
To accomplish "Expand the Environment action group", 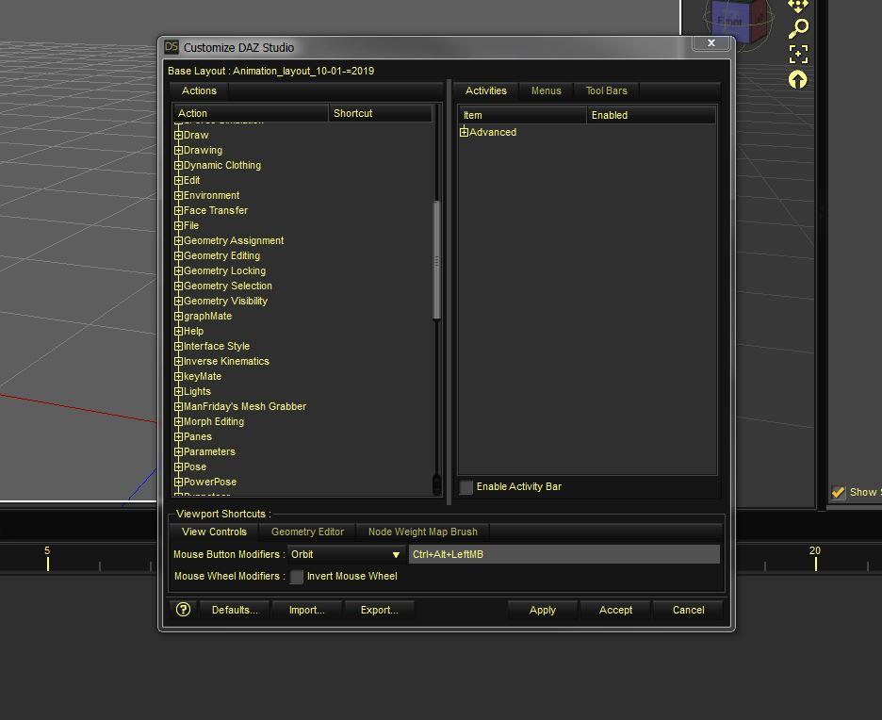I will (x=178, y=196).
